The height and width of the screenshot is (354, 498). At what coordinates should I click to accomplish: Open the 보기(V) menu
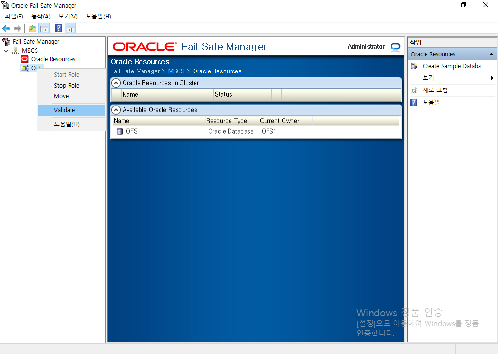pyautogui.click(x=68, y=16)
